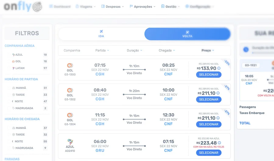Expand the Aprovações dropdown chevron

154,7
